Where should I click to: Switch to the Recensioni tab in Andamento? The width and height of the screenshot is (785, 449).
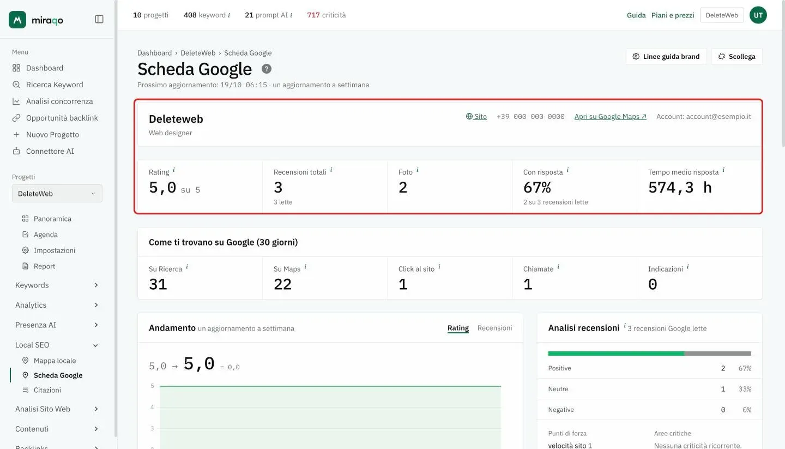[x=494, y=328]
